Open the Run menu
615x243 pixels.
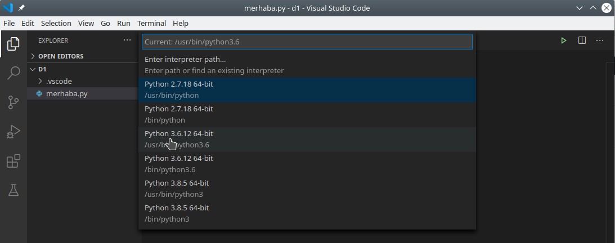point(124,23)
